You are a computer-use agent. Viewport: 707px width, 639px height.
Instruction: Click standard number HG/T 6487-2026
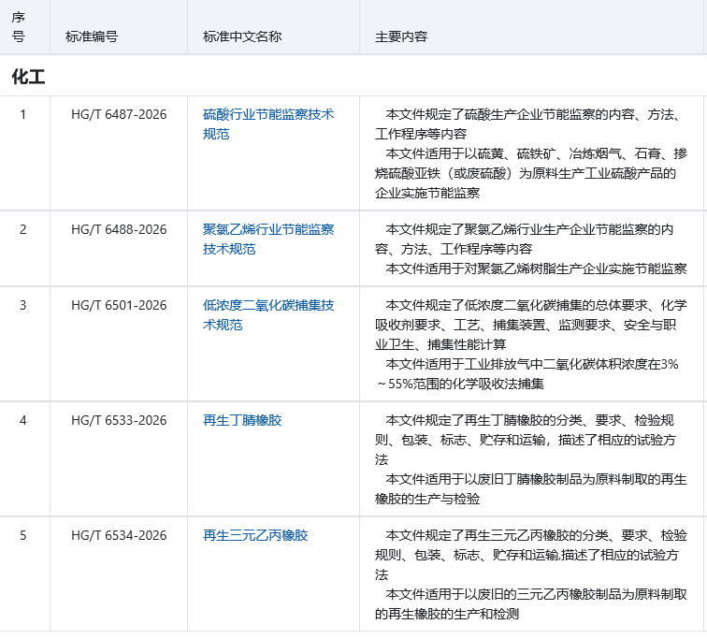point(119,115)
